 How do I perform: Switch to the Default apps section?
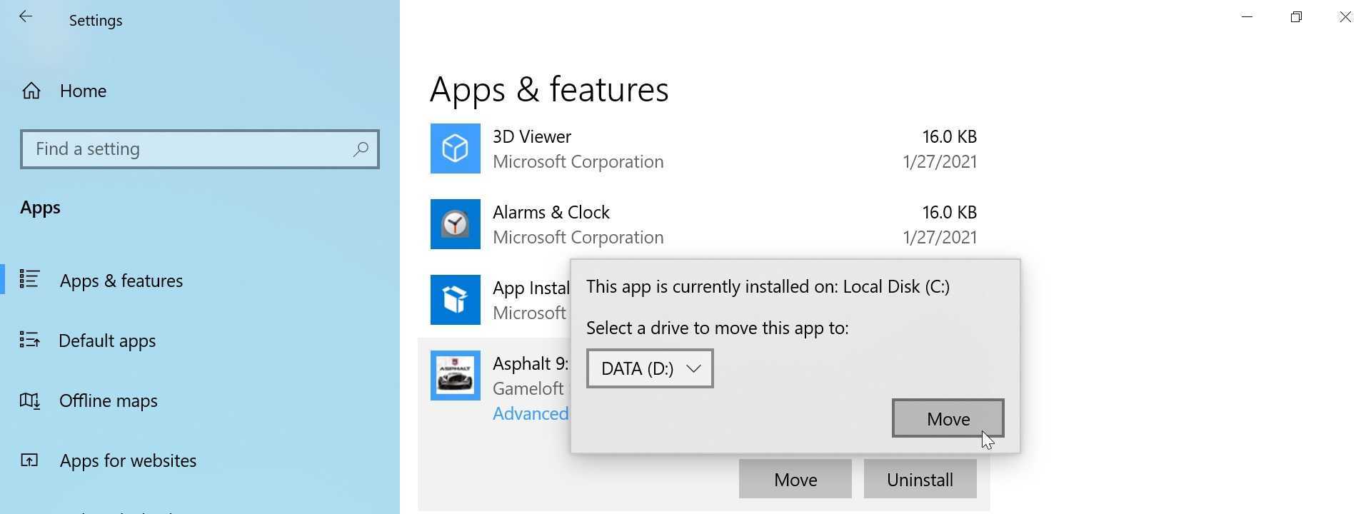(x=107, y=341)
